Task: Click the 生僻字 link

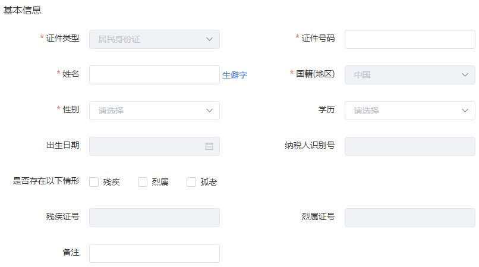Action: pyautogui.click(x=235, y=75)
